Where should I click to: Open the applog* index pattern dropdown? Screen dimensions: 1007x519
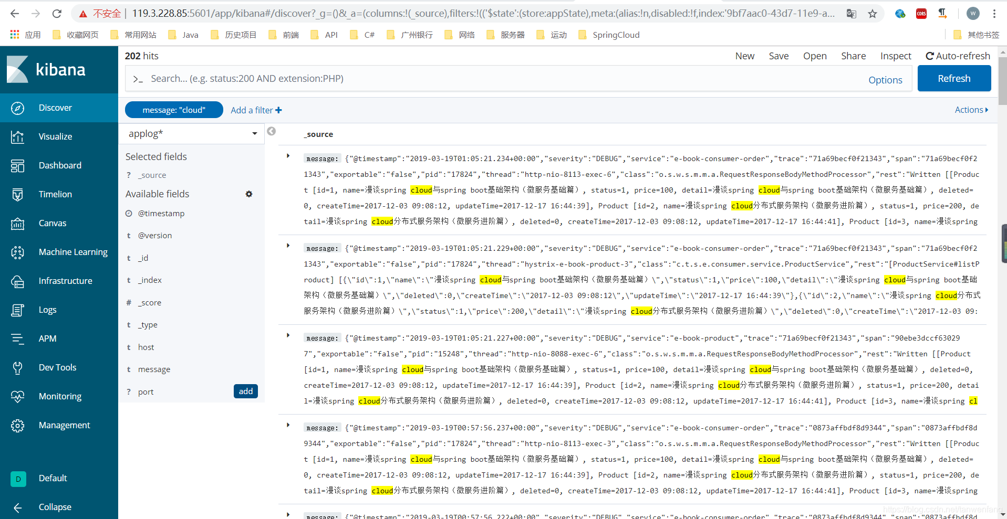(192, 134)
